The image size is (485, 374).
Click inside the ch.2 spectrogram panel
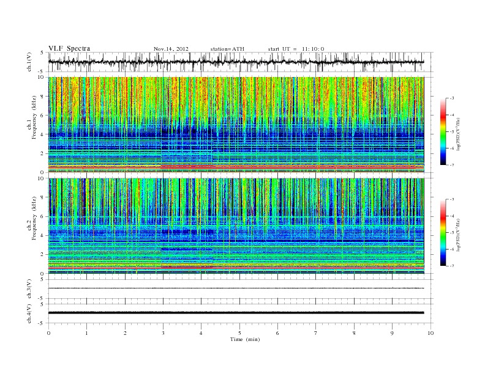pos(236,226)
